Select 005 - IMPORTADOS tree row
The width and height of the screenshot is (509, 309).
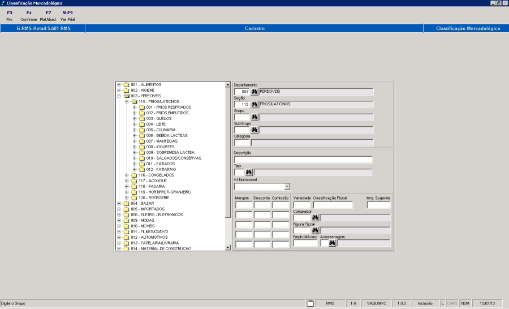pos(148,209)
